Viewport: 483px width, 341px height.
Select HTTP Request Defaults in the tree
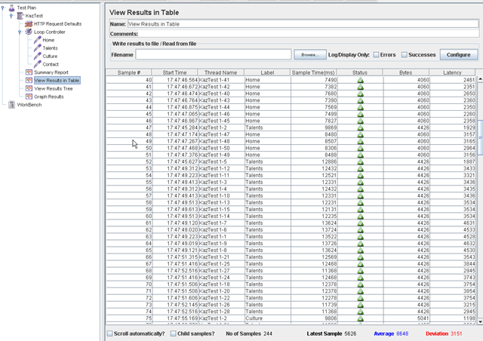point(57,23)
